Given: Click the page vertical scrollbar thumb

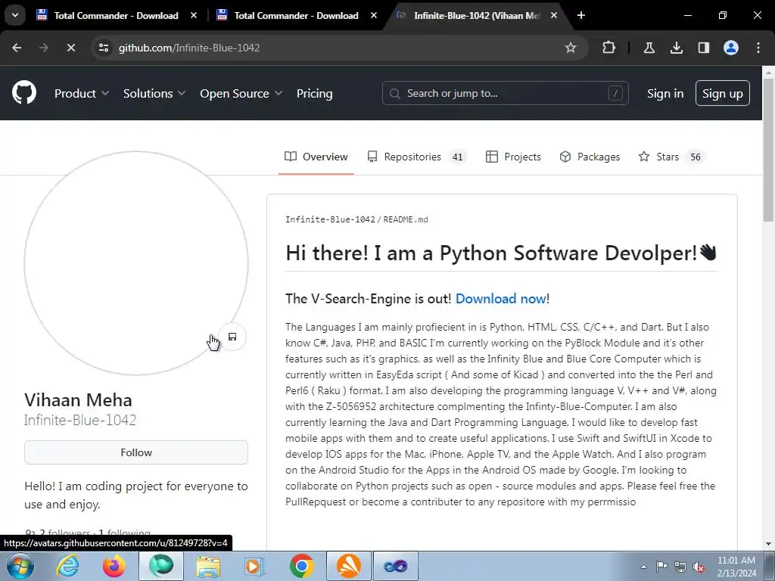Looking at the screenshot, I should click(769, 151).
